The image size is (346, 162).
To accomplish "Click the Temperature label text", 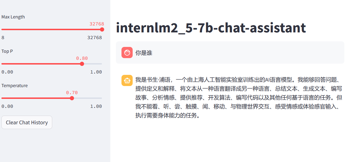I will (x=15, y=85).
